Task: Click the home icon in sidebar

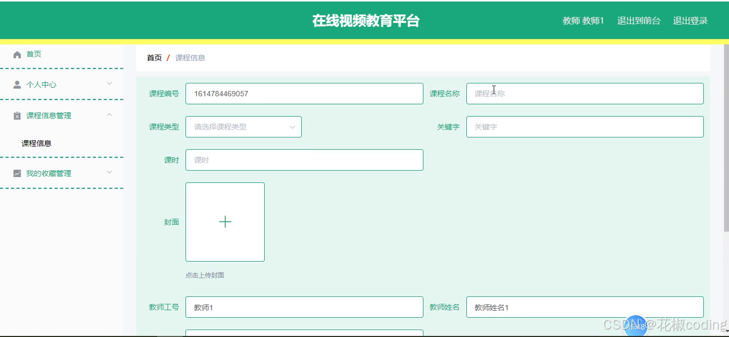Action: click(17, 55)
